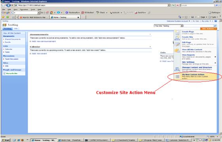The height and width of the screenshot is (142, 222).
Task: Click in the SharePoint search text box
Action: coord(198,26)
